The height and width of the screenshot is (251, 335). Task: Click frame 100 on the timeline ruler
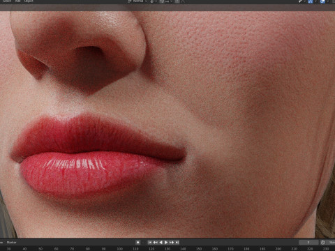pyautogui.click(x=120, y=249)
